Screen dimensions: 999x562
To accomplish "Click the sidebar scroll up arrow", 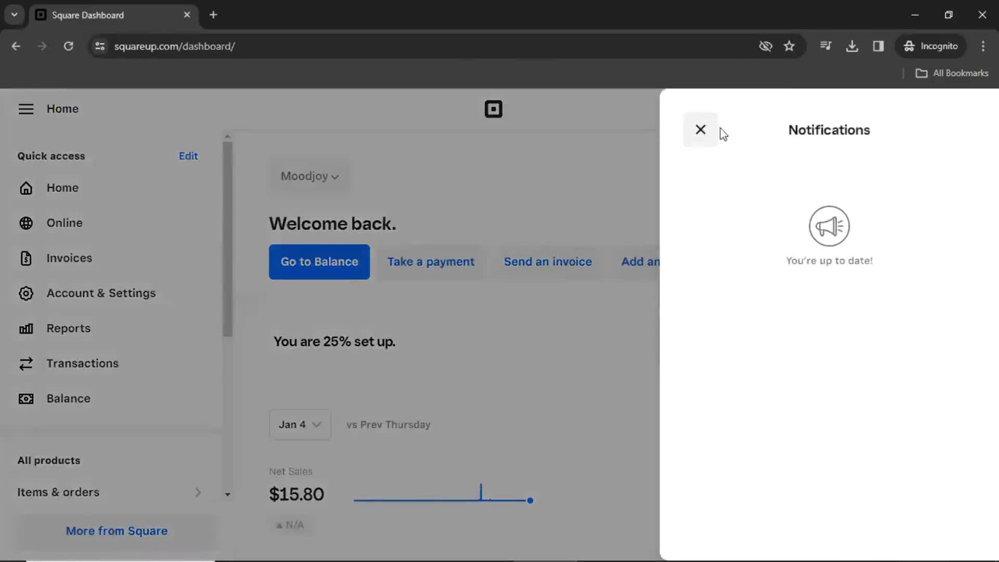I will pos(227,136).
